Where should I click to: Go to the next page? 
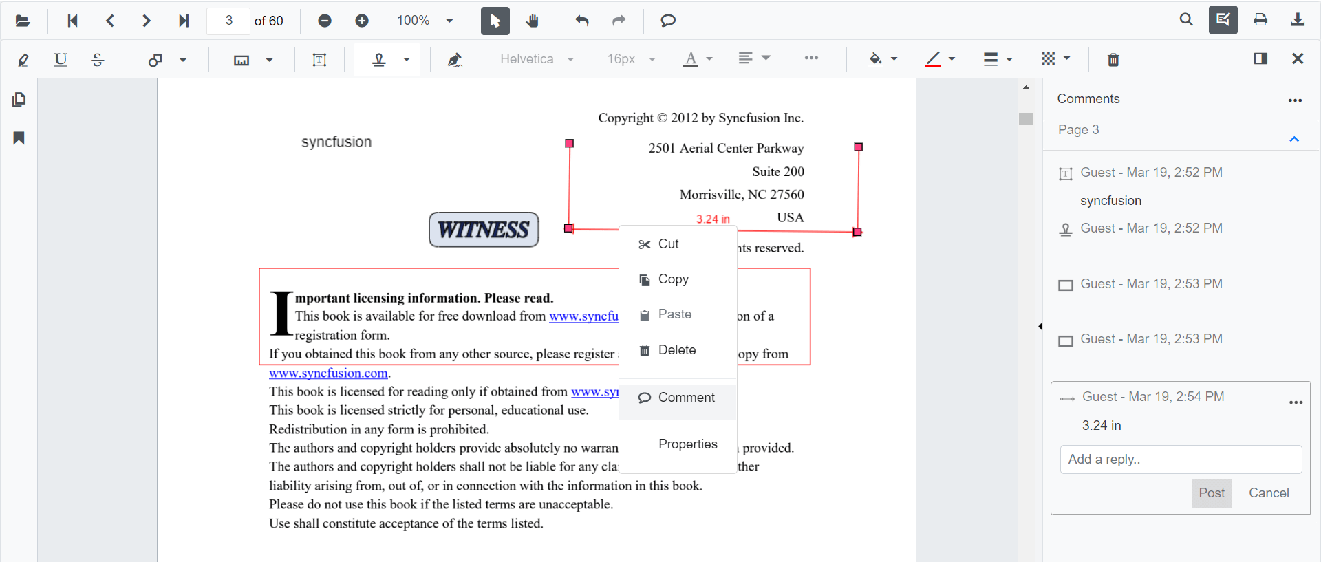146,21
